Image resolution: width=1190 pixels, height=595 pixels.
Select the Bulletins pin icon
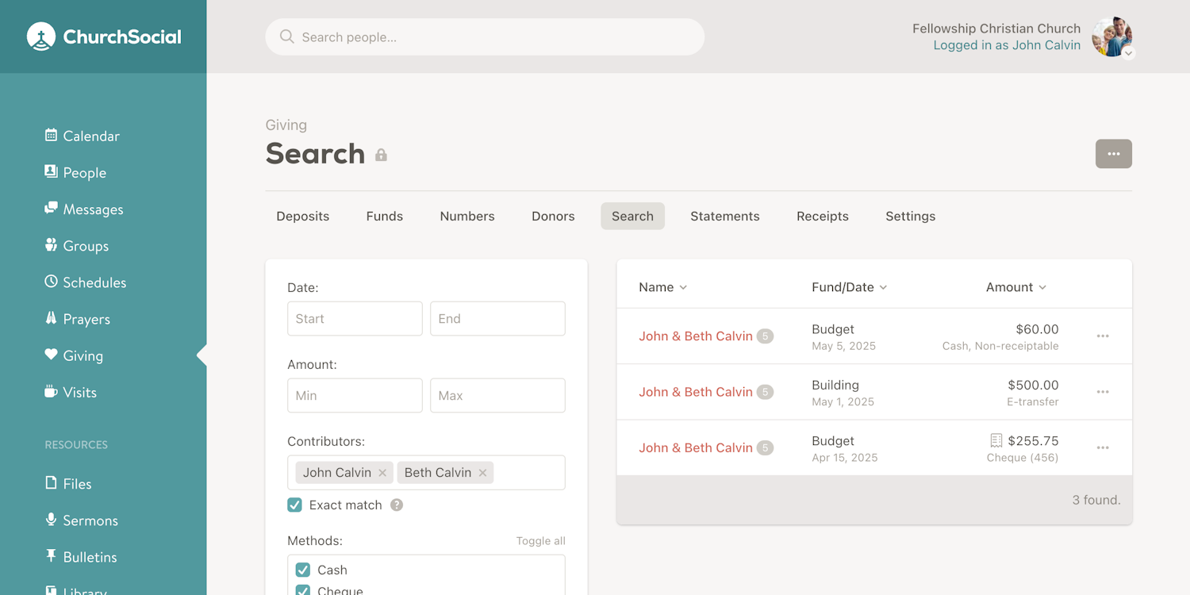click(51, 556)
